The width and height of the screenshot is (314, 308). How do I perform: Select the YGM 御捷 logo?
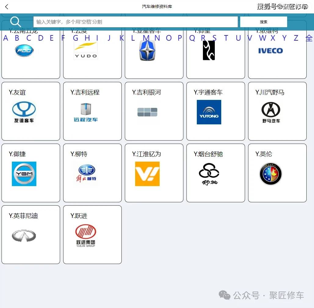(x=24, y=174)
